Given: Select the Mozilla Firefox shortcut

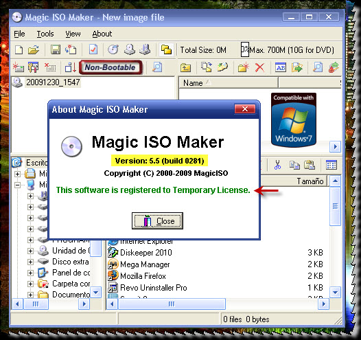Looking at the screenshot, I should [x=143, y=276].
